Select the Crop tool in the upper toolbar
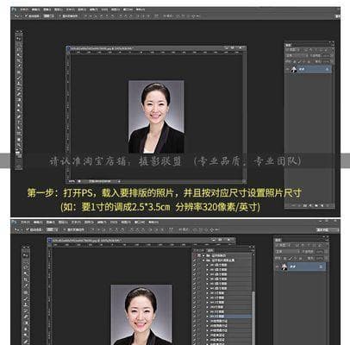 click(19, 60)
